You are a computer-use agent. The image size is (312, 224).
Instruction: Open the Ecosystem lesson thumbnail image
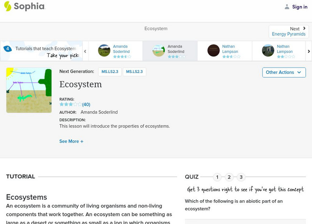29,90
